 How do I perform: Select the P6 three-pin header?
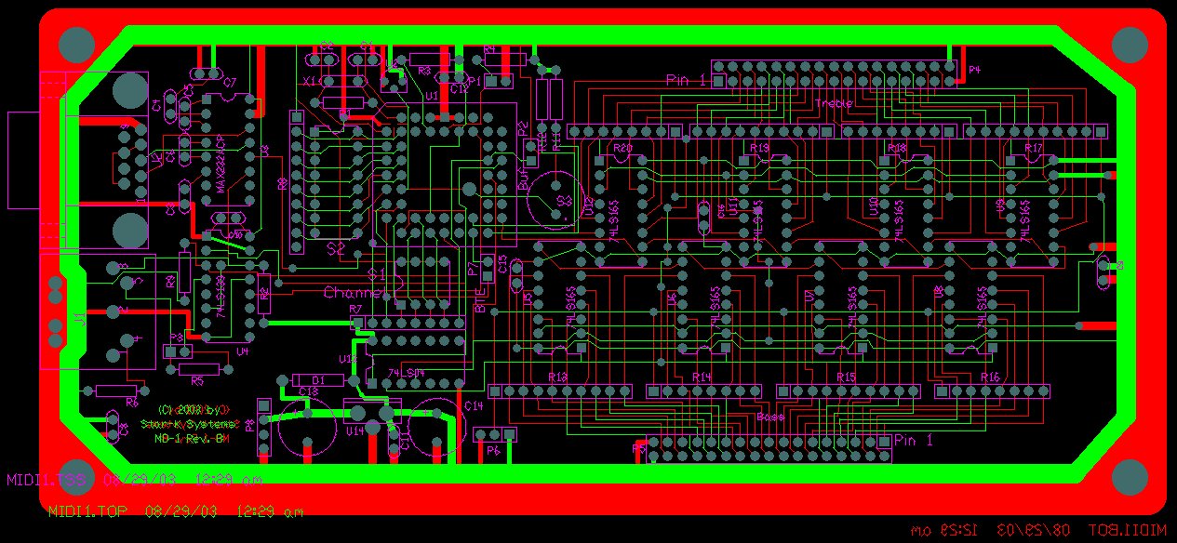pyautogui.click(x=494, y=434)
